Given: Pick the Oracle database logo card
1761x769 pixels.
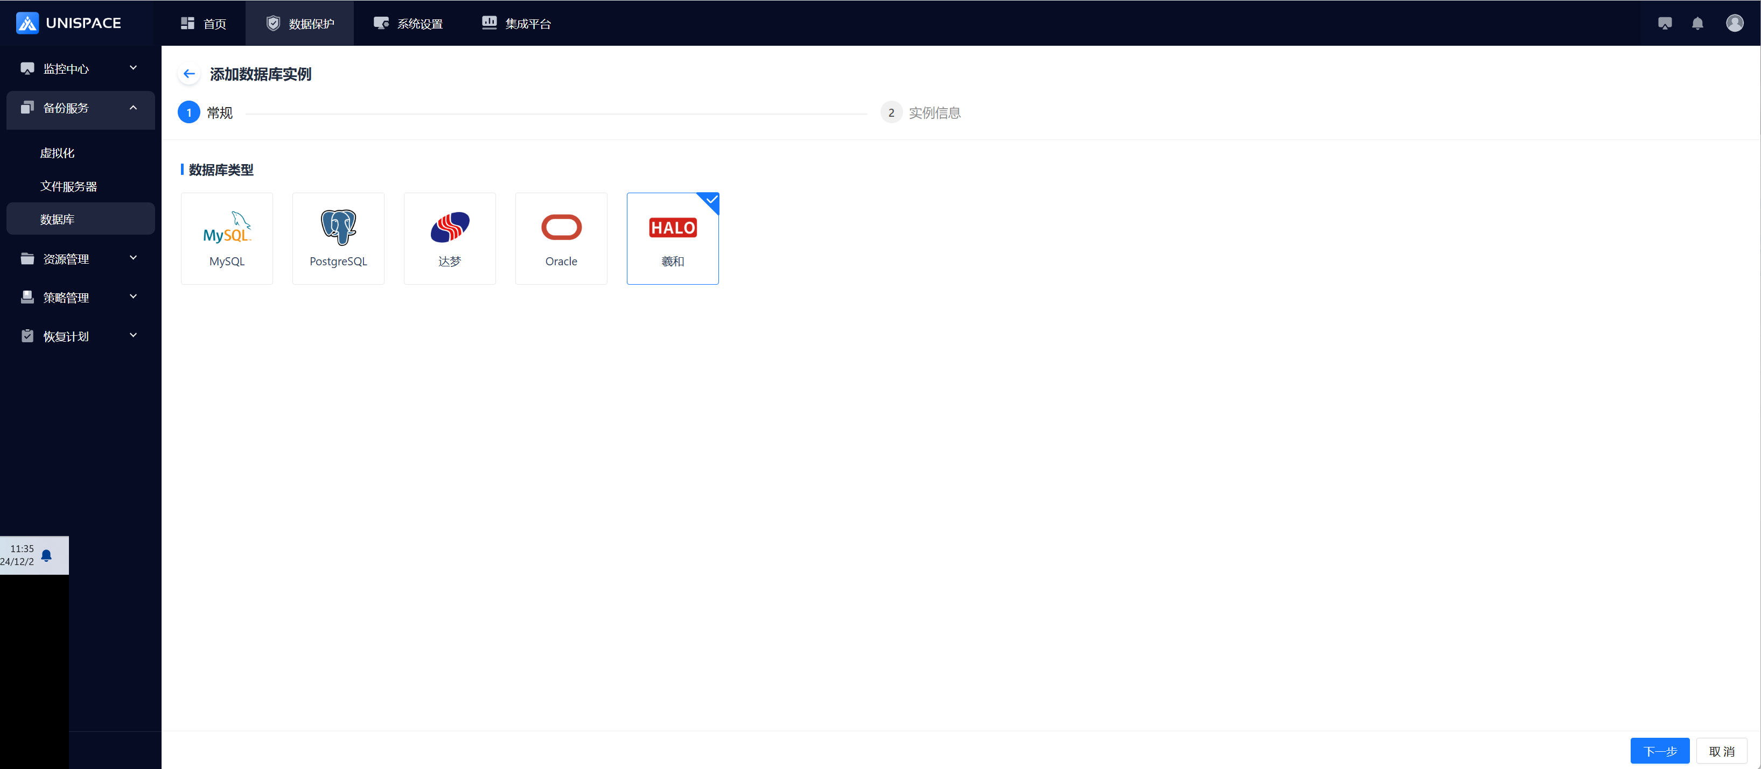Looking at the screenshot, I should 561,238.
